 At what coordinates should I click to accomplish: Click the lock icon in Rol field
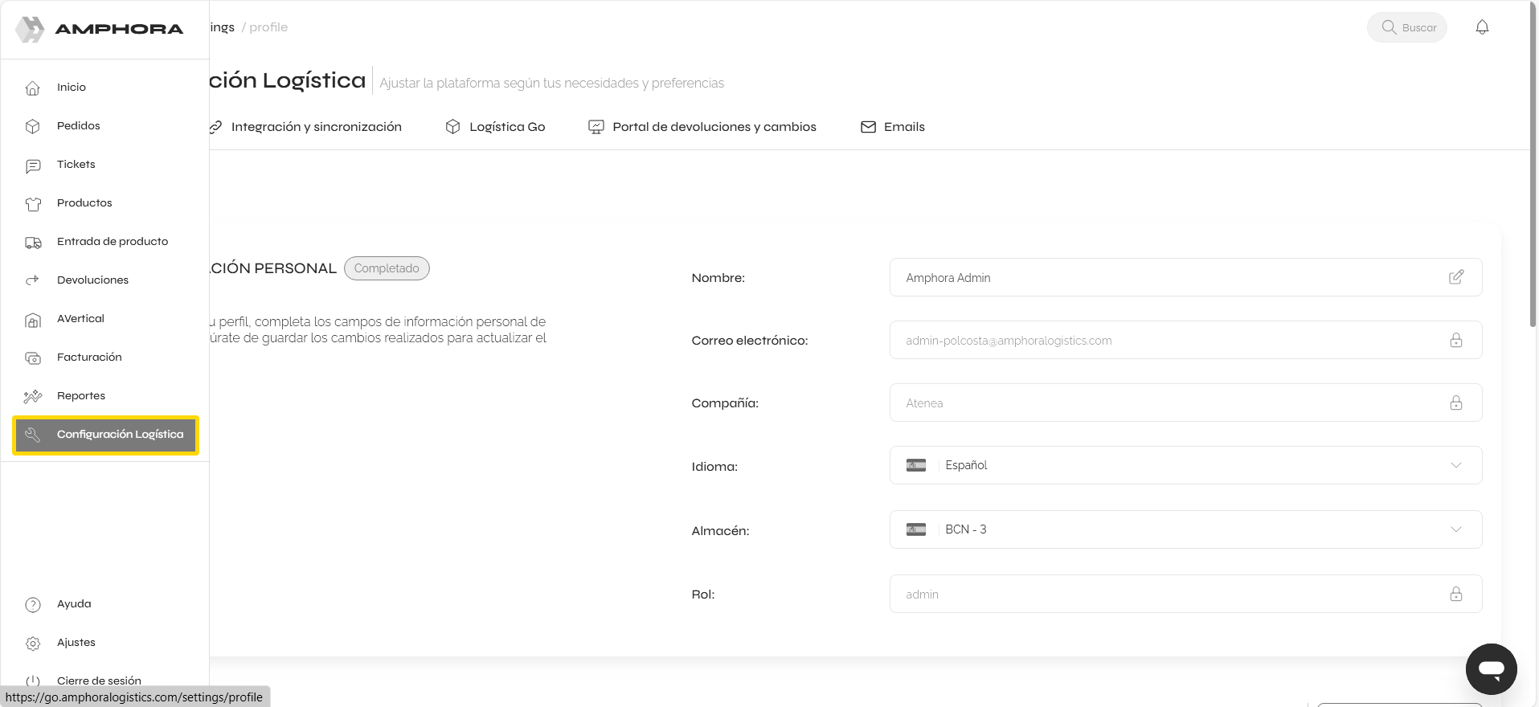(x=1455, y=595)
